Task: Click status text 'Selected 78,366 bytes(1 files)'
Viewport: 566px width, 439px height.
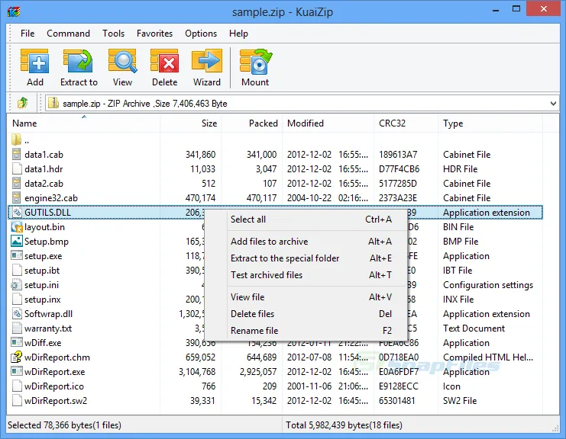Action: [64, 425]
